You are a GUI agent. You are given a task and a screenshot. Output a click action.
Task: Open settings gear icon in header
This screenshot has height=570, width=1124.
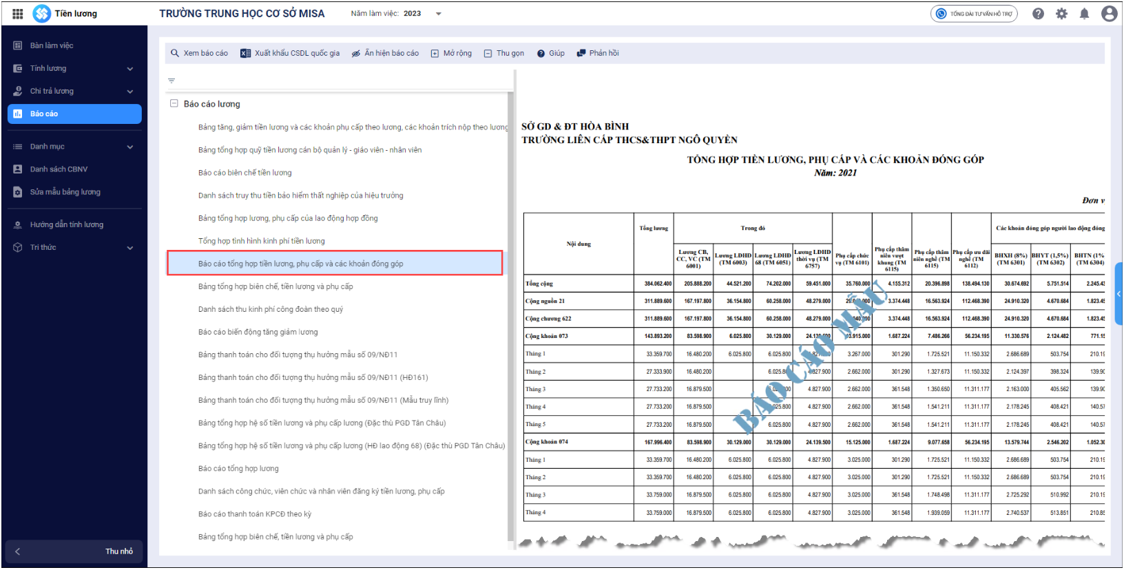pos(1061,14)
